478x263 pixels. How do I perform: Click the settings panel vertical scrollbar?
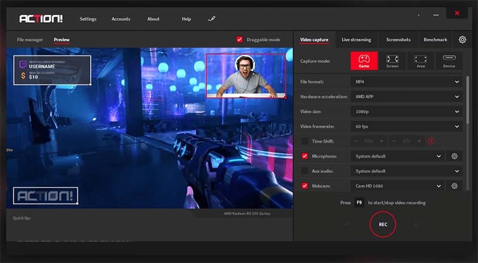(x=468, y=100)
